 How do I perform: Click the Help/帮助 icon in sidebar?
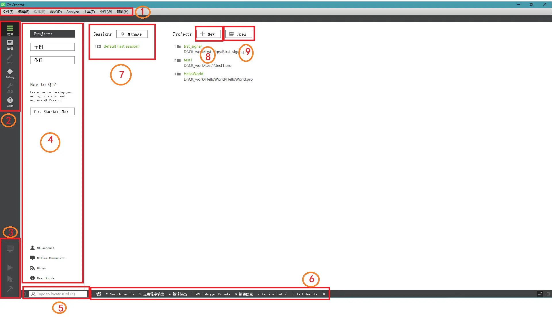click(10, 102)
